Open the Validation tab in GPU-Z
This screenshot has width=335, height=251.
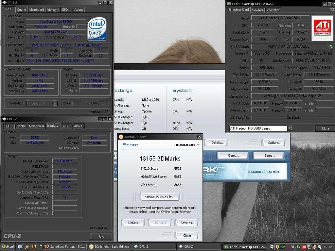(x=273, y=10)
